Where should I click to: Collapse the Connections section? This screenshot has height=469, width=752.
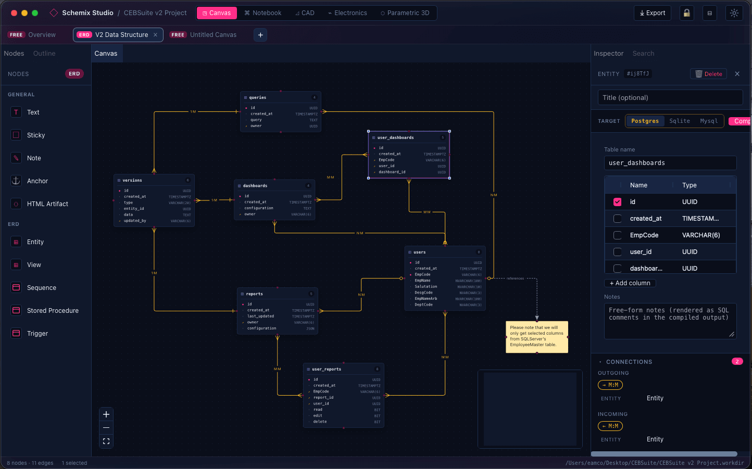point(600,362)
